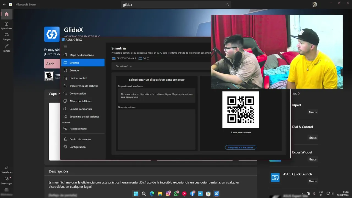The height and width of the screenshot is (198, 352).
Task: Click the QR code to connect
Action: pyautogui.click(x=241, y=109)
